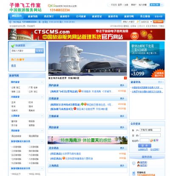Viewport: 170px width, 176px height.
Task: Click 更多 in the 出境旅游 header
Action: pyautogui.click(x=122, y=98)
